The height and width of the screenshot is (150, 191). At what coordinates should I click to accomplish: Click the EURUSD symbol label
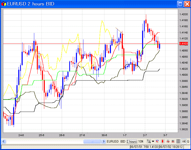pyautogui.click(x=113, y=141)
